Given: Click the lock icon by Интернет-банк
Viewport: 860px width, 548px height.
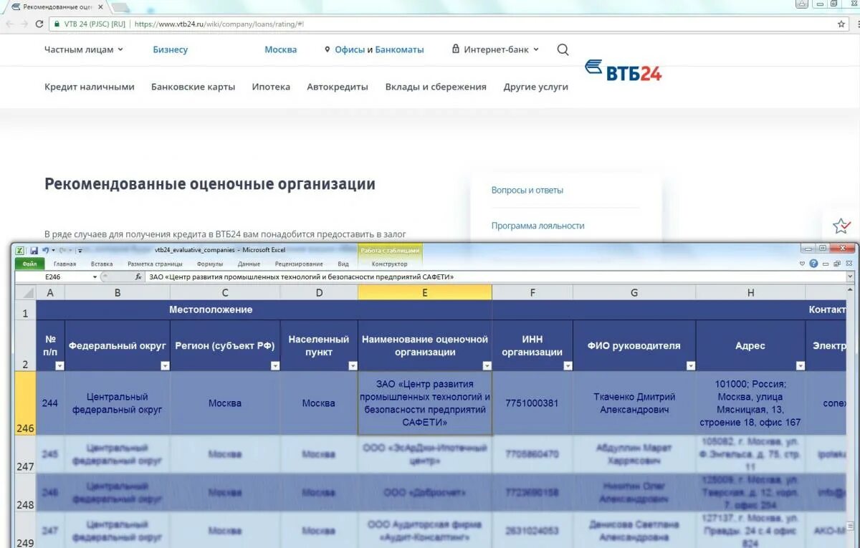Looking at the screenshot, I should click(456, 49).
